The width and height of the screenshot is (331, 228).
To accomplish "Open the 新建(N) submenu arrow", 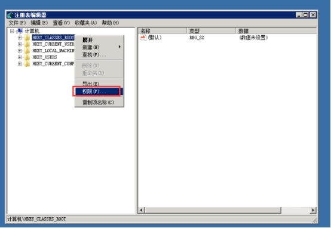I will [119, 47].
